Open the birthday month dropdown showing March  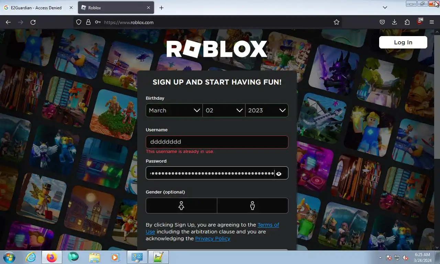174,110
